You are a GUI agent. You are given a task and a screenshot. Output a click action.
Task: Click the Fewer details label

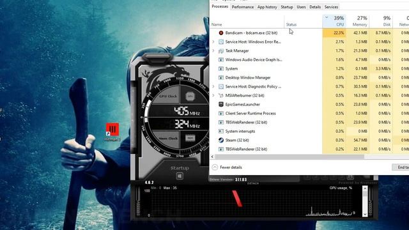point(231,167)
